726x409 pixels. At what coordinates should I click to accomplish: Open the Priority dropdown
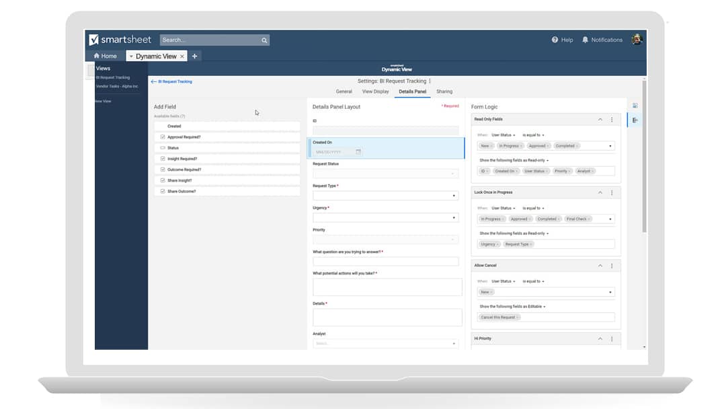click(x=386, y=239)
